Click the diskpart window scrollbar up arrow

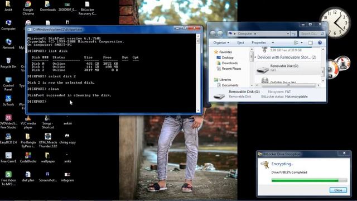pos(198,36)
